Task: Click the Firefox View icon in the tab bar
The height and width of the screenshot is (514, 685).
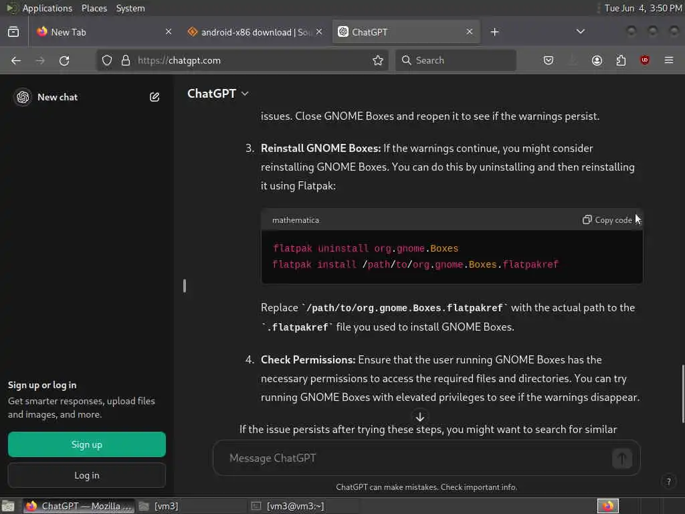Action: [13, 32]
